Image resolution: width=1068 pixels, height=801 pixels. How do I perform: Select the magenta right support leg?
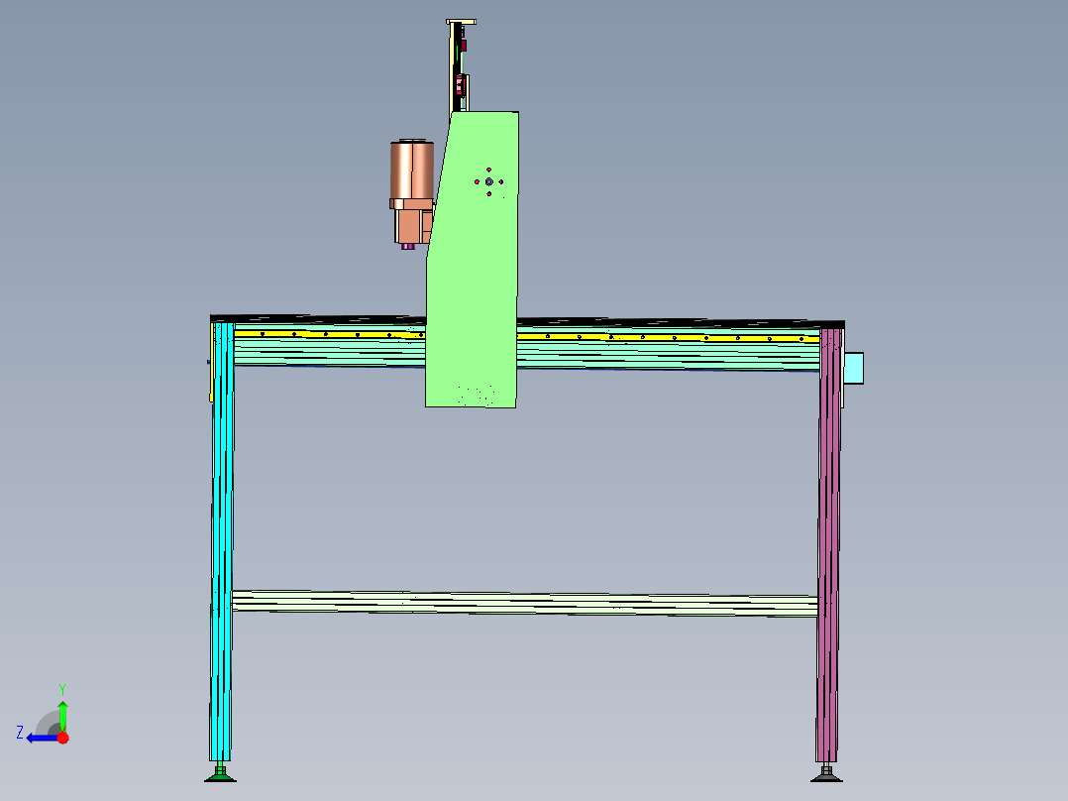(x=829, y=545)
